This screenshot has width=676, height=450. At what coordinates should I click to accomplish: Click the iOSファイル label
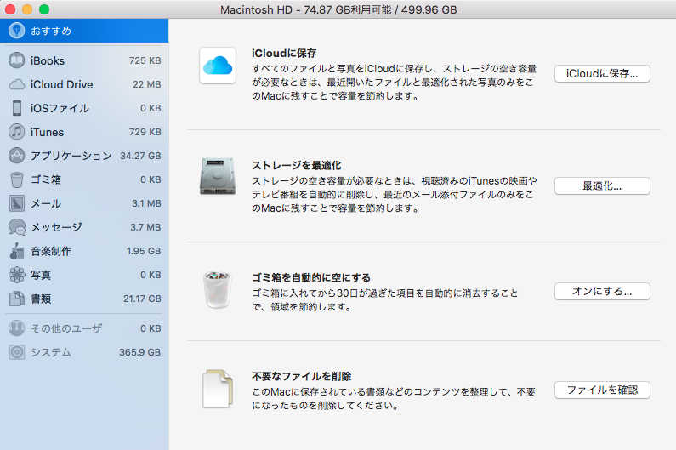[60, 108]
